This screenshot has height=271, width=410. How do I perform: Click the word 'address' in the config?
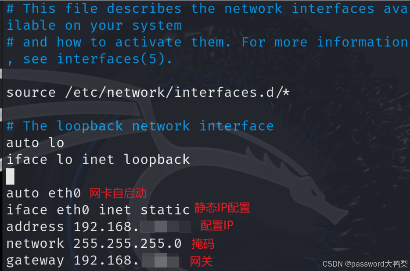tap(35, 227)
